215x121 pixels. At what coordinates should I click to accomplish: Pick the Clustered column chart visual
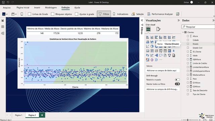pos(161,37)
